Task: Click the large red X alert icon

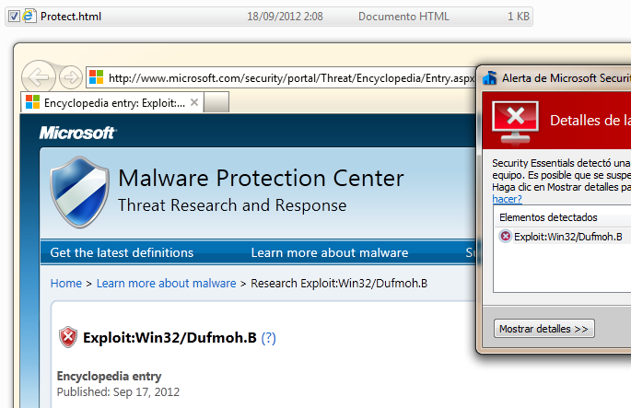Action: [515, 119]
